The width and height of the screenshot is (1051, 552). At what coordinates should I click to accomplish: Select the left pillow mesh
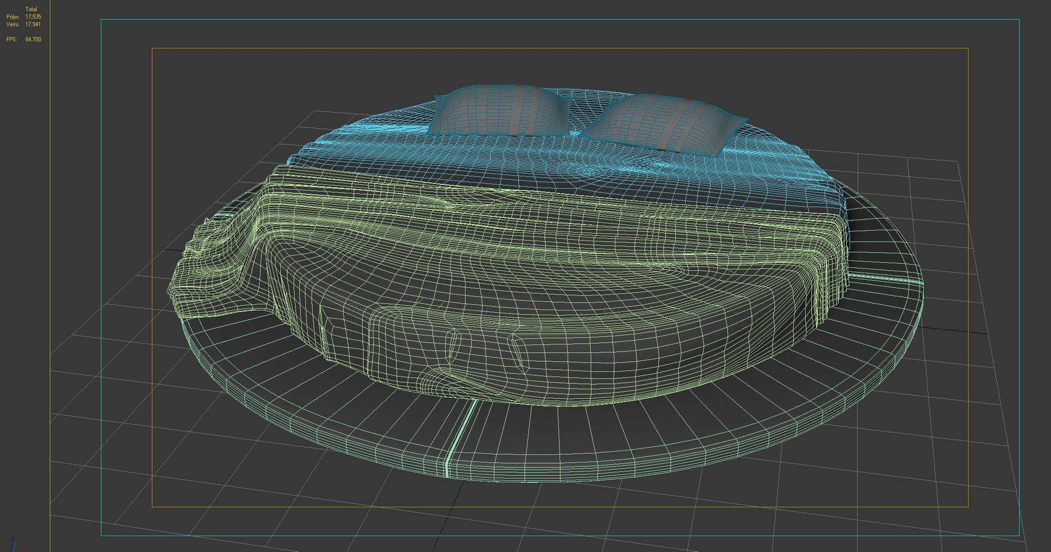[x=499, y=111]
